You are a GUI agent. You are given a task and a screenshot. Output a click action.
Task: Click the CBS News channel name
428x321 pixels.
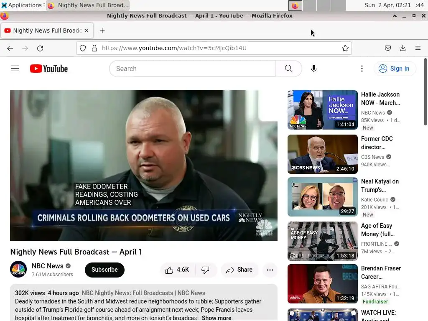click(x=372, y=157)
